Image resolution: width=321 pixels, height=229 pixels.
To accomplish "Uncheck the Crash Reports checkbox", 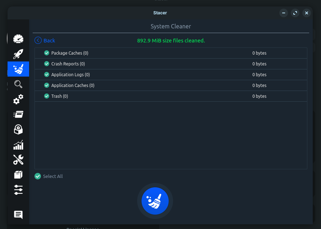I will pyautogui.click(x=47, y=64).
